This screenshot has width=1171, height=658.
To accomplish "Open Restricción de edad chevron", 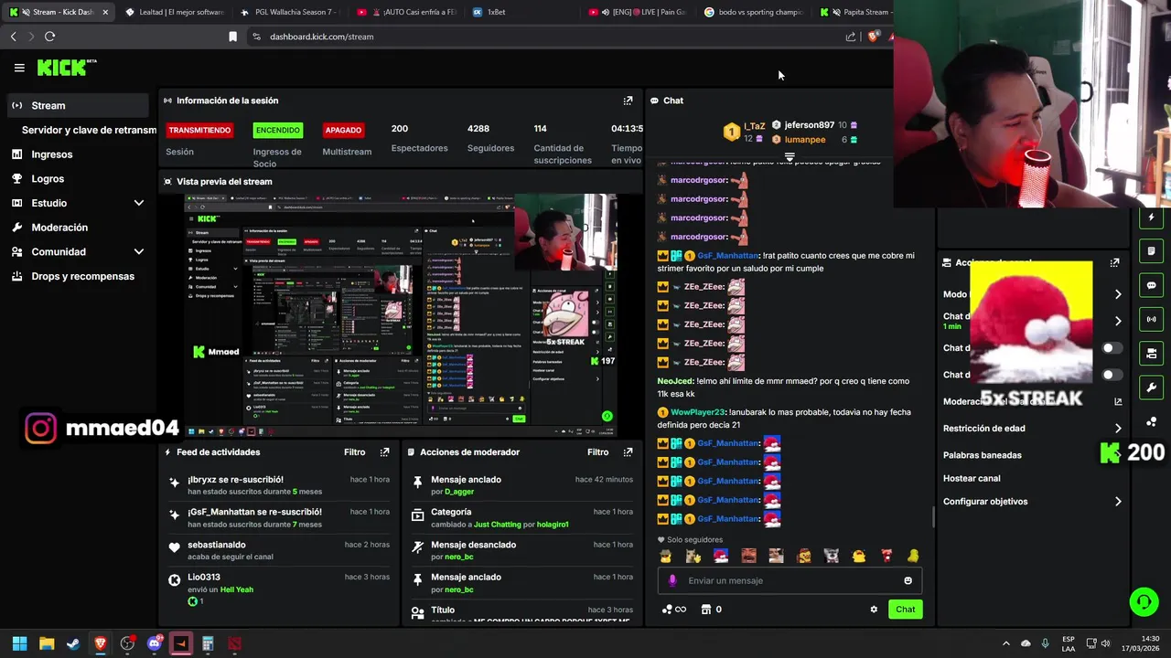I will click(x=1118, y=428).
